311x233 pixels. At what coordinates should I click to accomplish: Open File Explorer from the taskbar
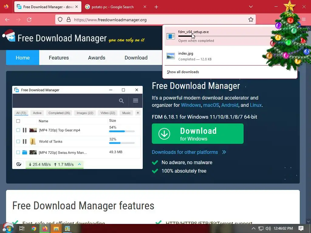pos(56,228)
